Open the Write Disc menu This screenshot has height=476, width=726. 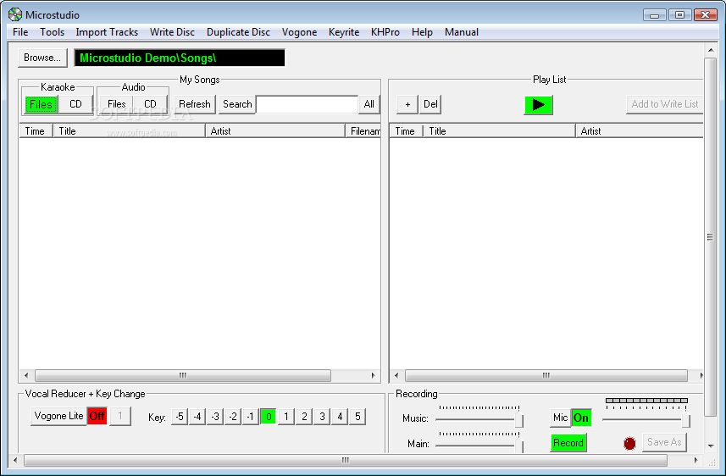pyautogui.click(x=172, y=32)
